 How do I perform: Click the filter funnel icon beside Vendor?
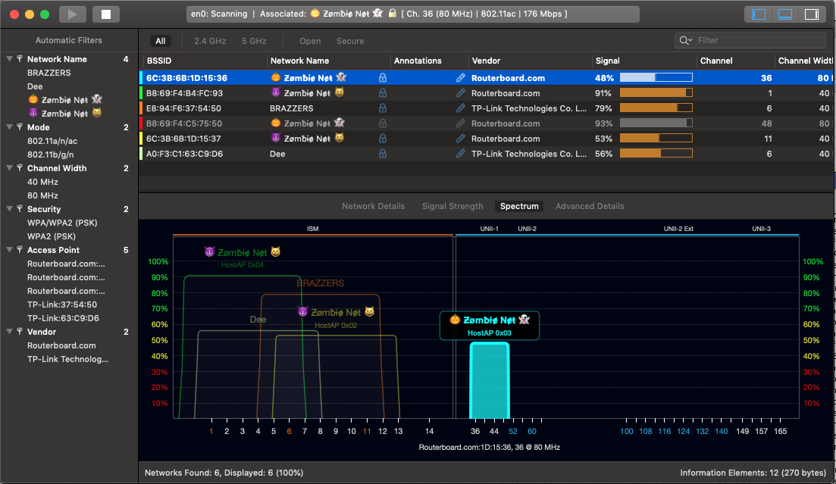pyautogui.click(x=20, y=332)
